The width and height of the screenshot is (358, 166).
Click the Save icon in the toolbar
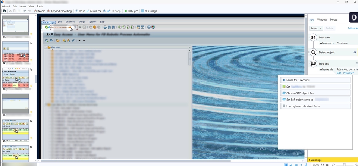click(4, 11)
